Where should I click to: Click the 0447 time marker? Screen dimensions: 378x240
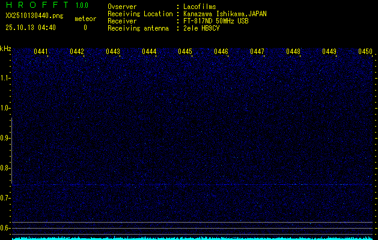point(257,52)
